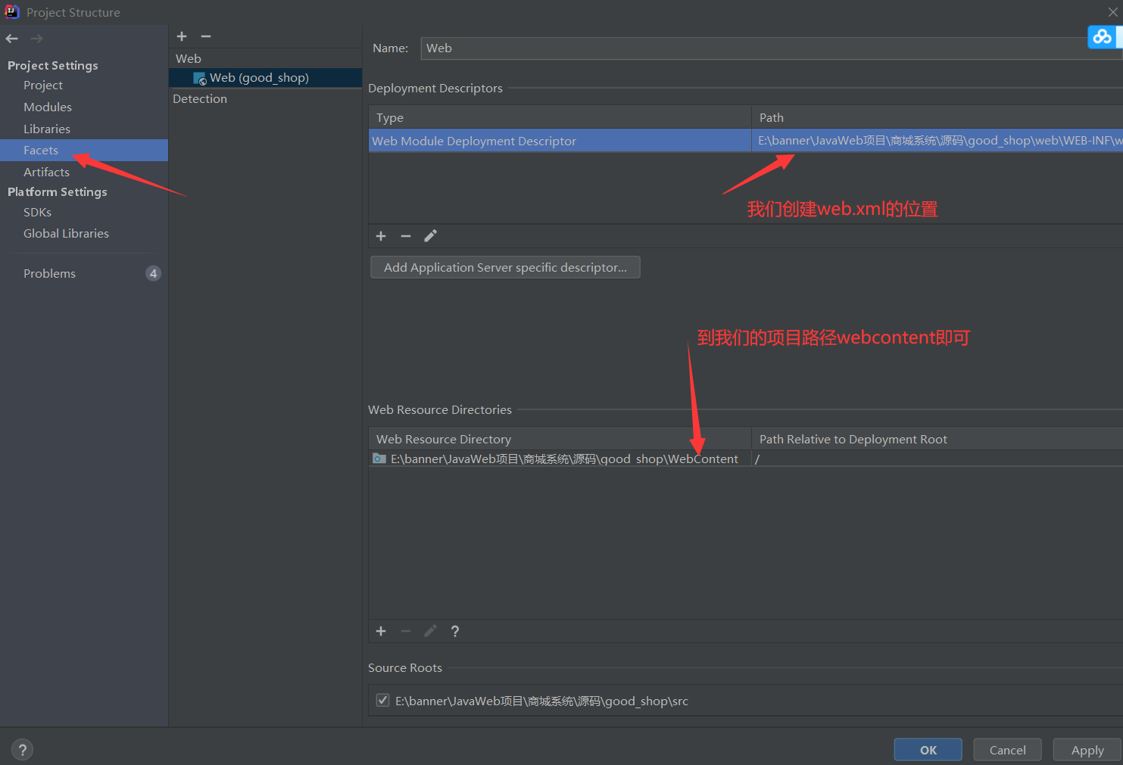Add a web resource directory with the plus icon
1123x765 pixels.
point(381,631)
